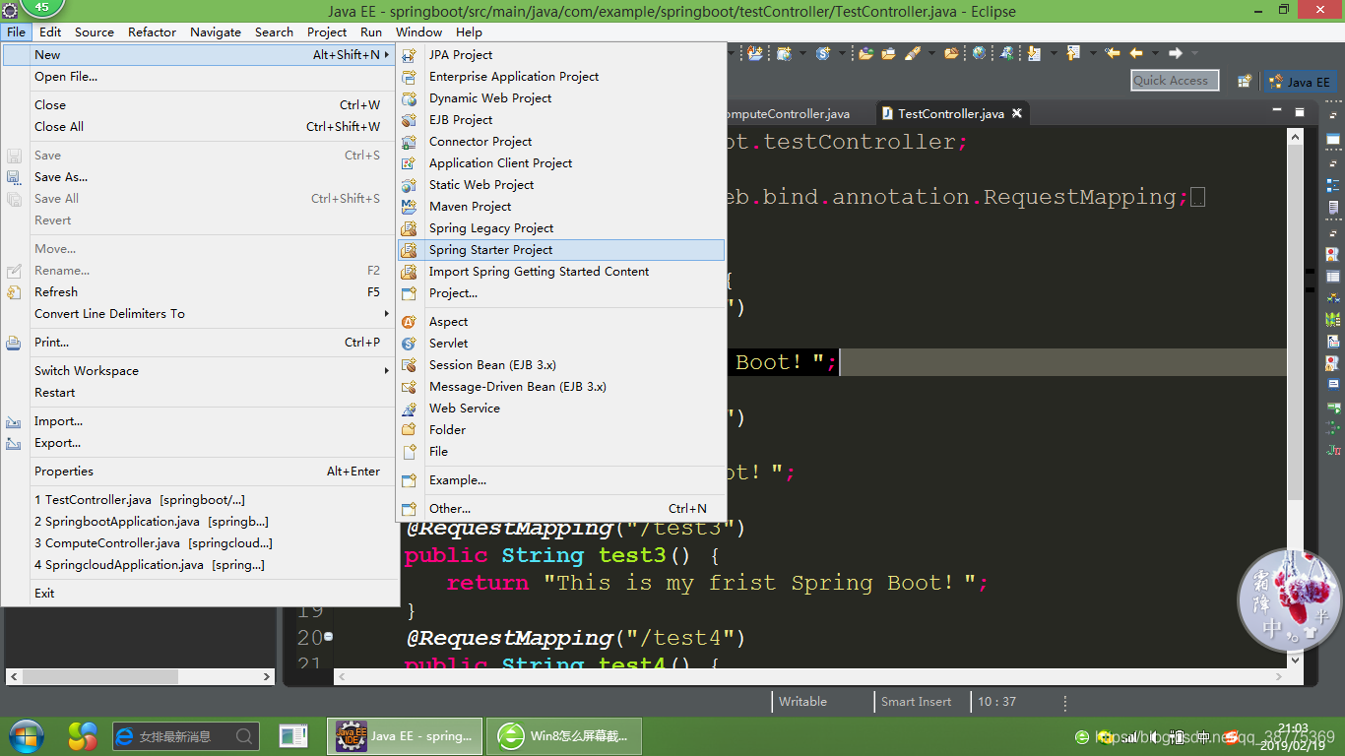
Task: Open the Win8 browser taskbar window
Action: pyautogui.click(x=564, y=736)
